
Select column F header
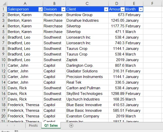click(152, 4)
